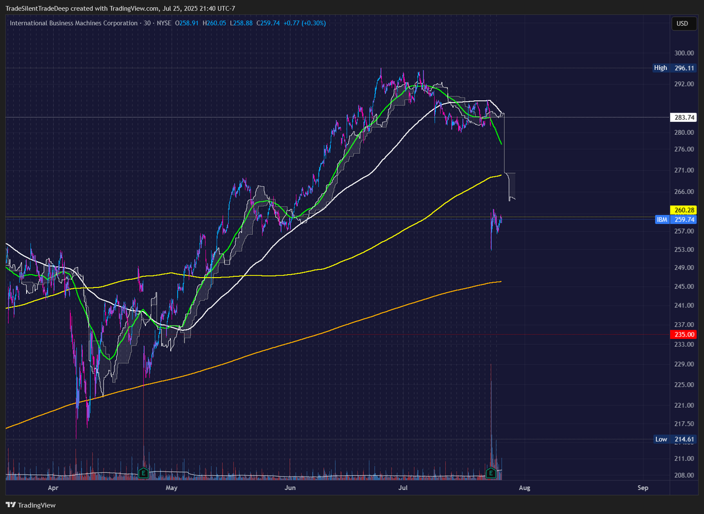Click the 225.00 price scale value
This screenshot has height=514, width=704.
pos(683,384)
